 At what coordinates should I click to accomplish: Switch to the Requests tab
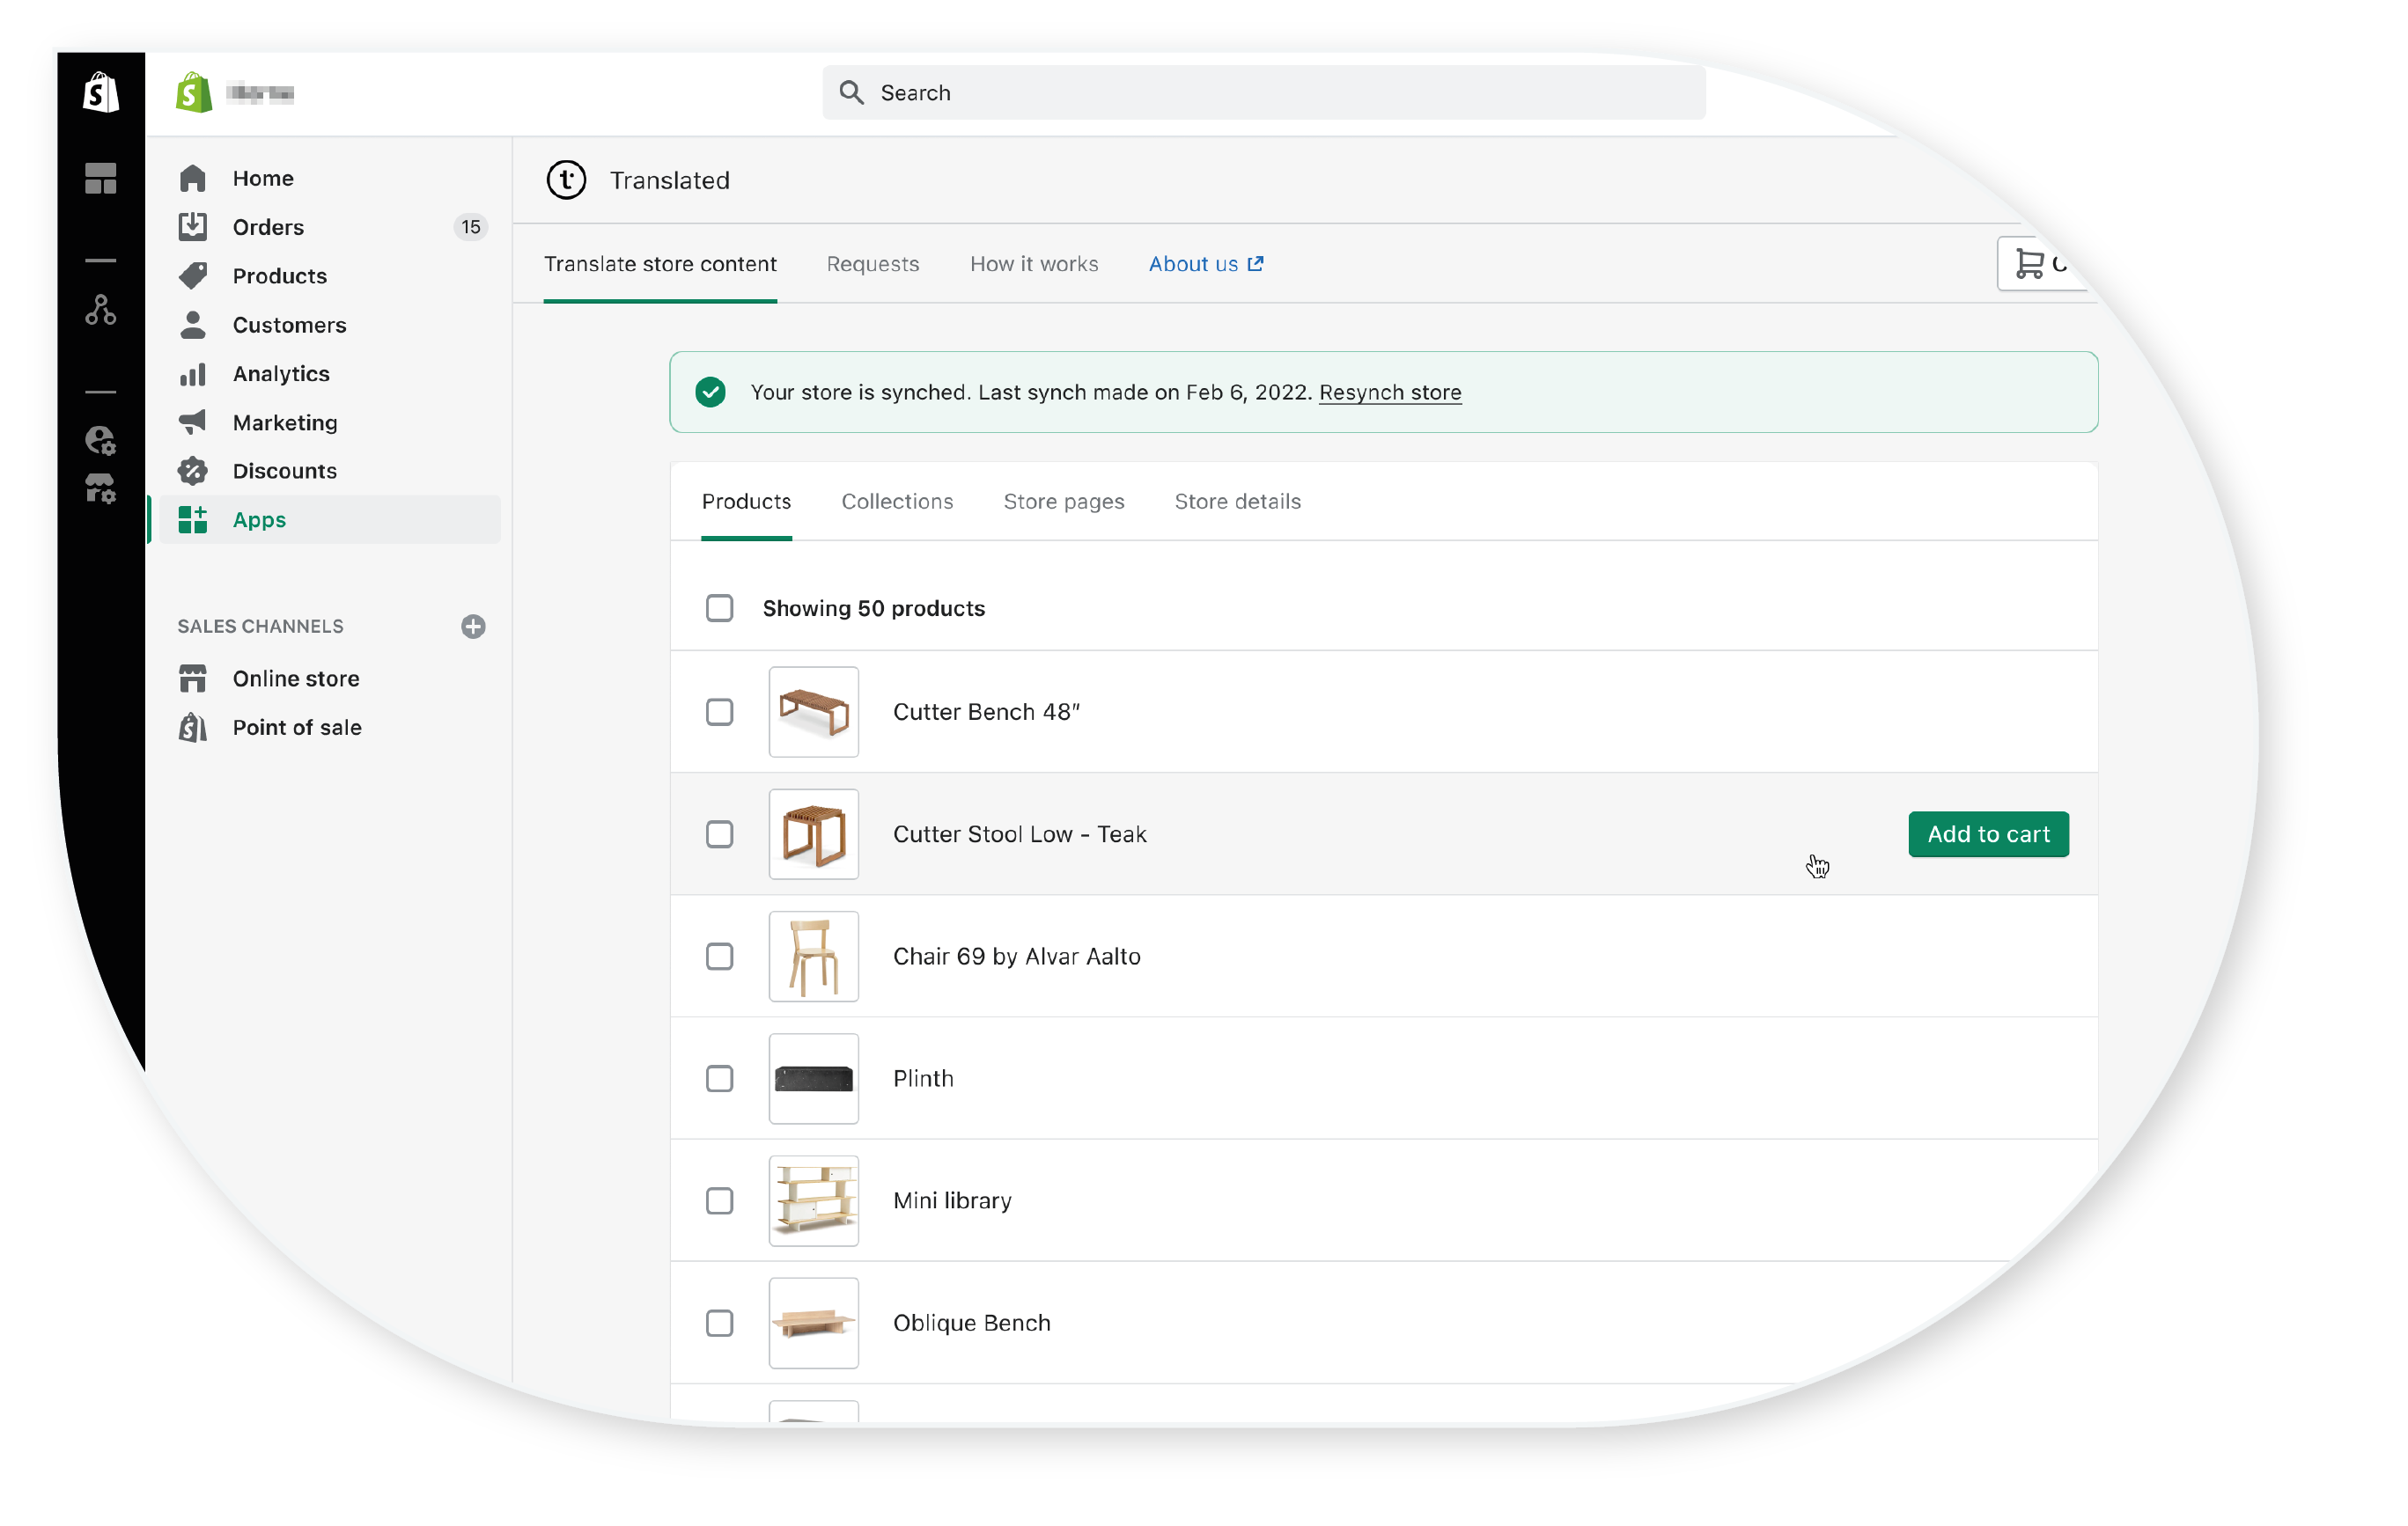[x=872, y=264]
